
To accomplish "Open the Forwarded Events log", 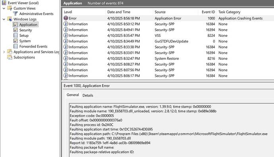I will [33, 47].
